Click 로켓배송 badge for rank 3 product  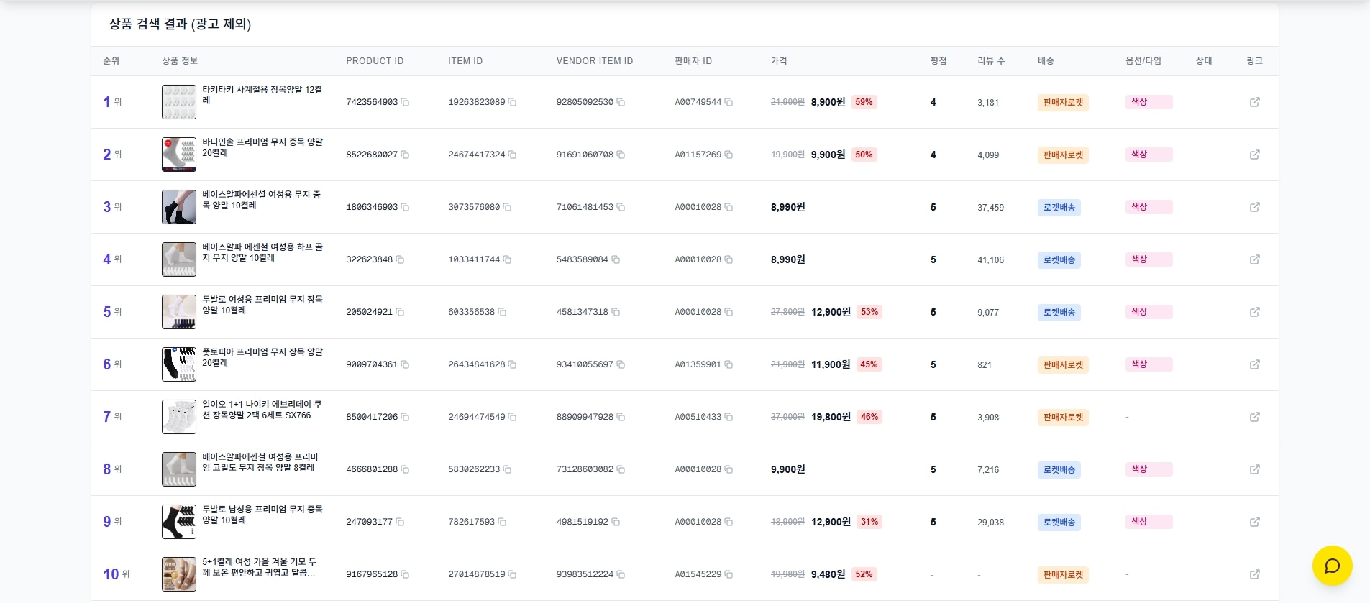tap(1059, 208)
